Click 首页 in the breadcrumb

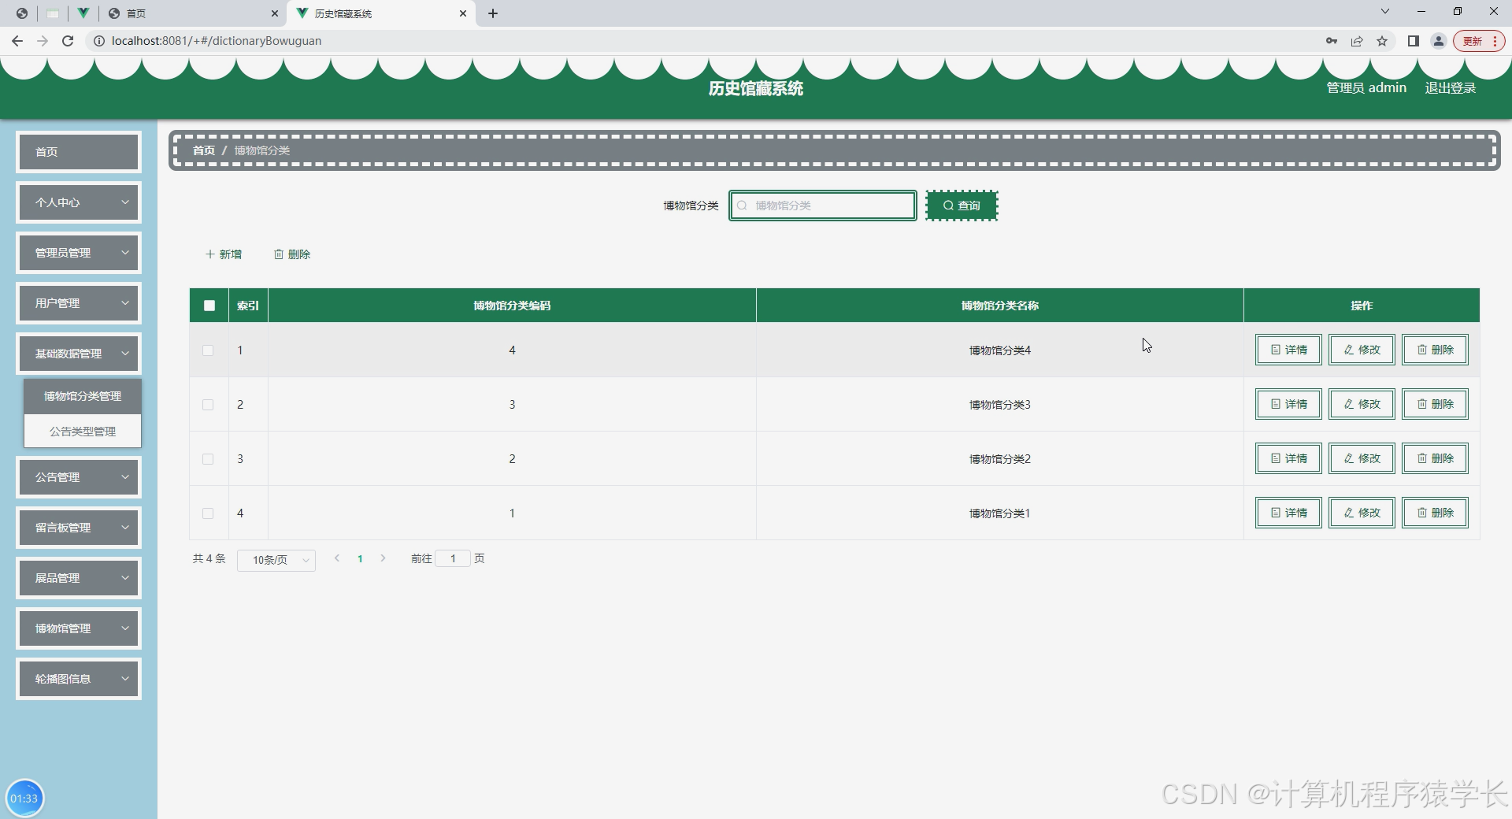(204, 150)
